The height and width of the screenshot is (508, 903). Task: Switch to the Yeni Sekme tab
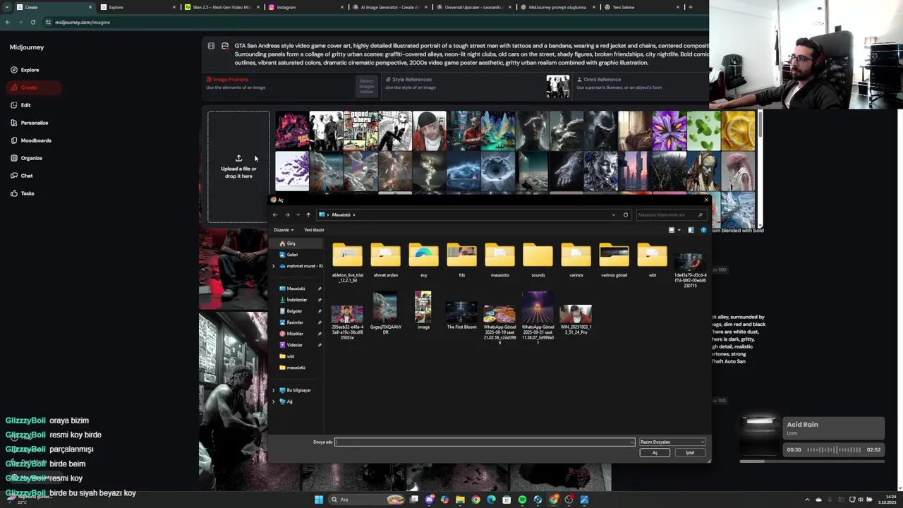coord(641,7)
